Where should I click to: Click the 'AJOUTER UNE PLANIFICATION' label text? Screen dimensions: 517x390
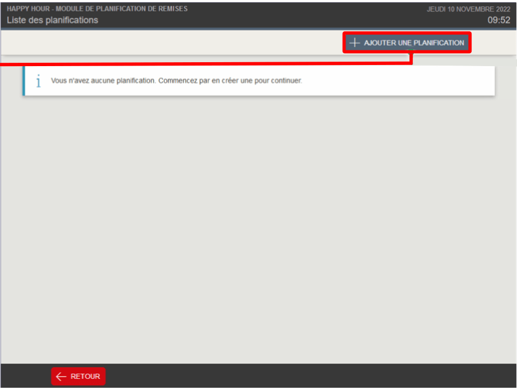pos(414,43)
